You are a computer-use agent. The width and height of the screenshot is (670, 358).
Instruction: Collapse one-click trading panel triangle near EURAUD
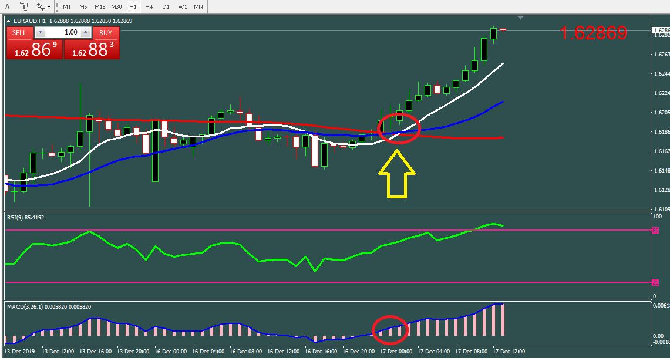8,21
